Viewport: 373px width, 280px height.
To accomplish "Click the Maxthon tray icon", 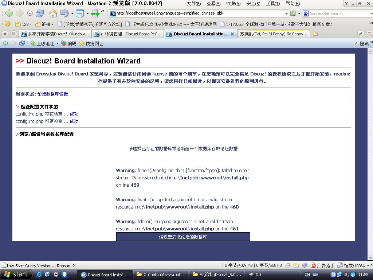I will tap(333, 275).
